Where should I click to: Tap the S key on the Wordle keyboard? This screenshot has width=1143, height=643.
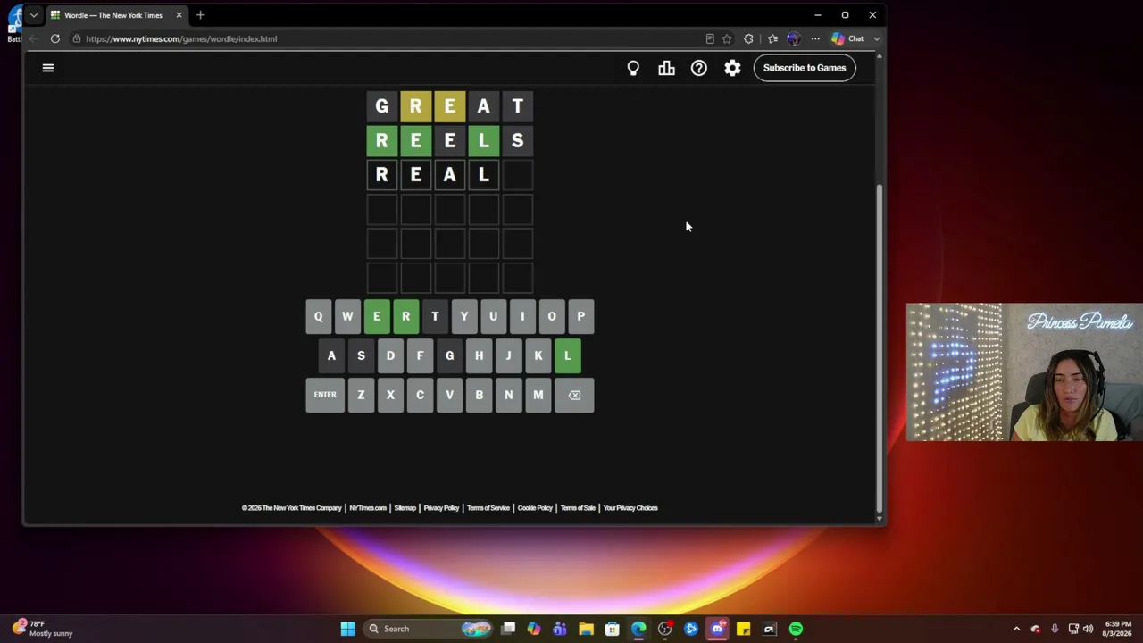pos(361,355)
